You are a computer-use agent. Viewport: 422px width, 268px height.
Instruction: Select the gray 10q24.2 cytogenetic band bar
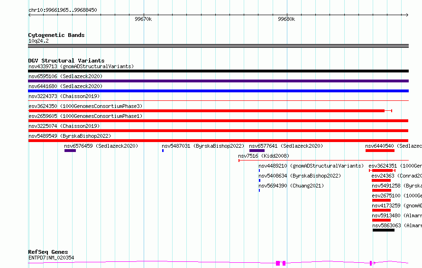tap(218, 46)
